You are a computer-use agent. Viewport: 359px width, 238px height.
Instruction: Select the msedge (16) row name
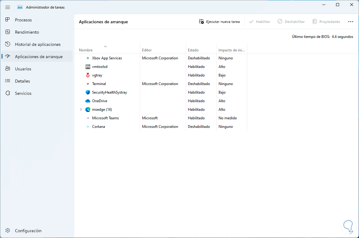pyautogui.click(x=102, y=110)
